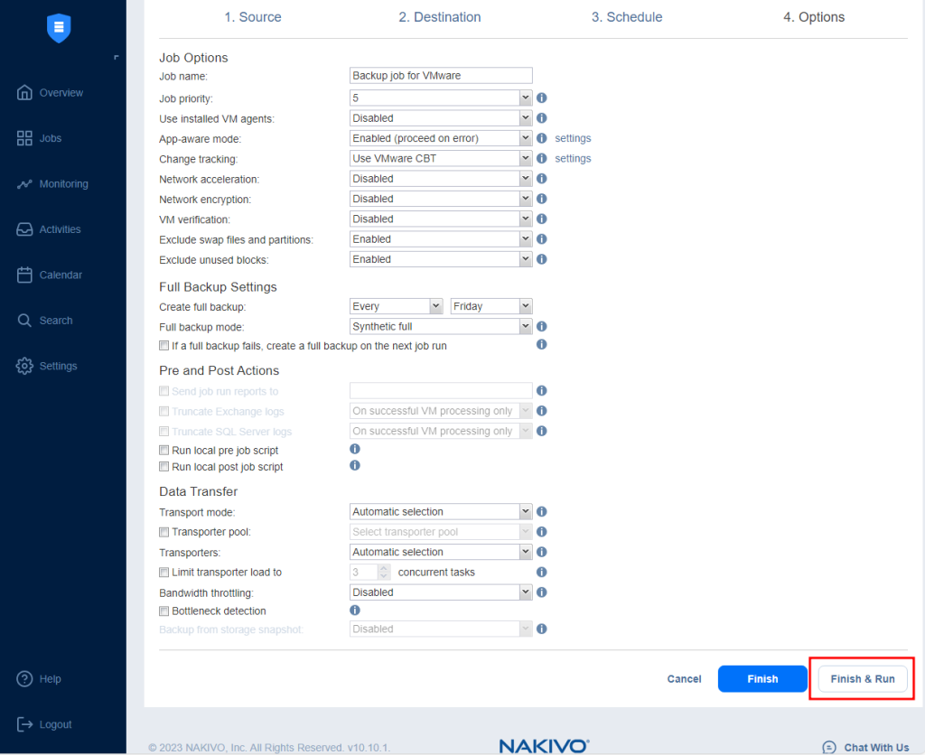Select the 4. Options step

tap(814, 17)
